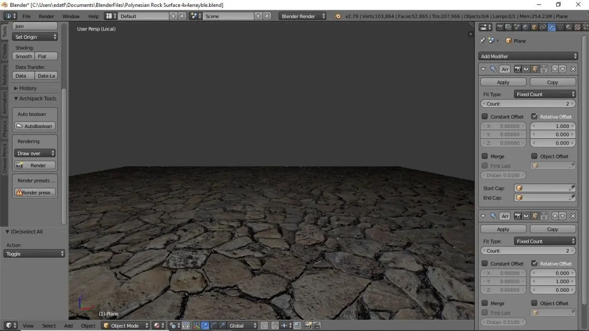Open the Scene properties tab

click(x=517, y=27)
